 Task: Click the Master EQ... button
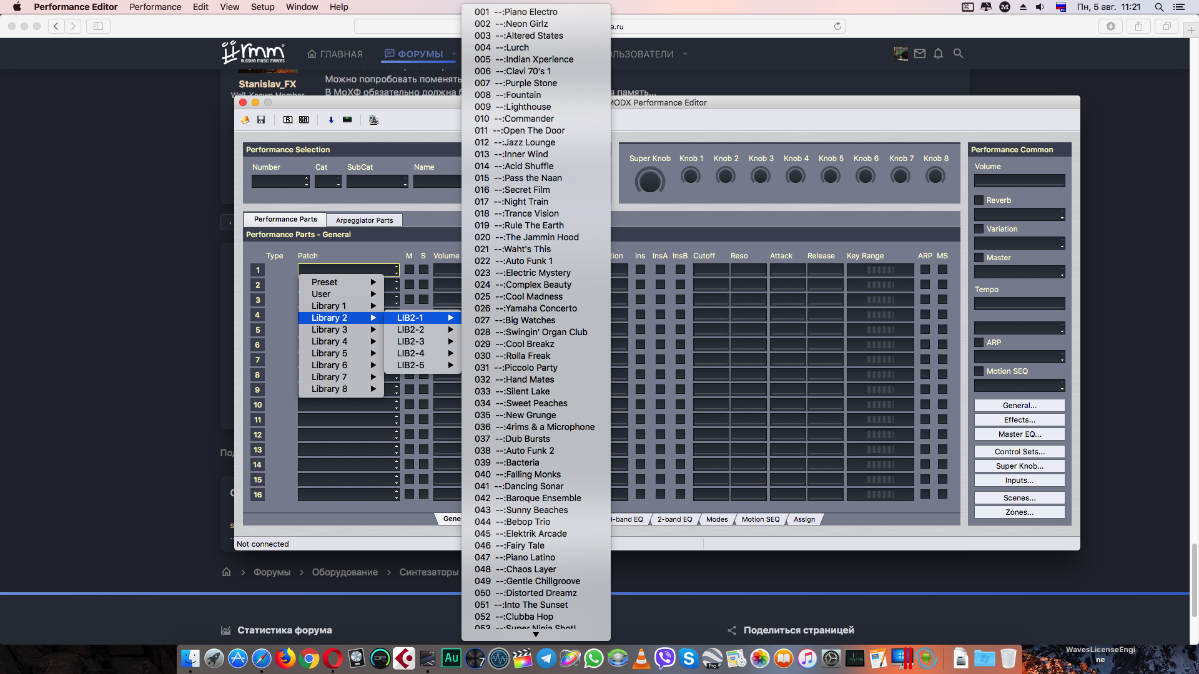(1019, 434)
